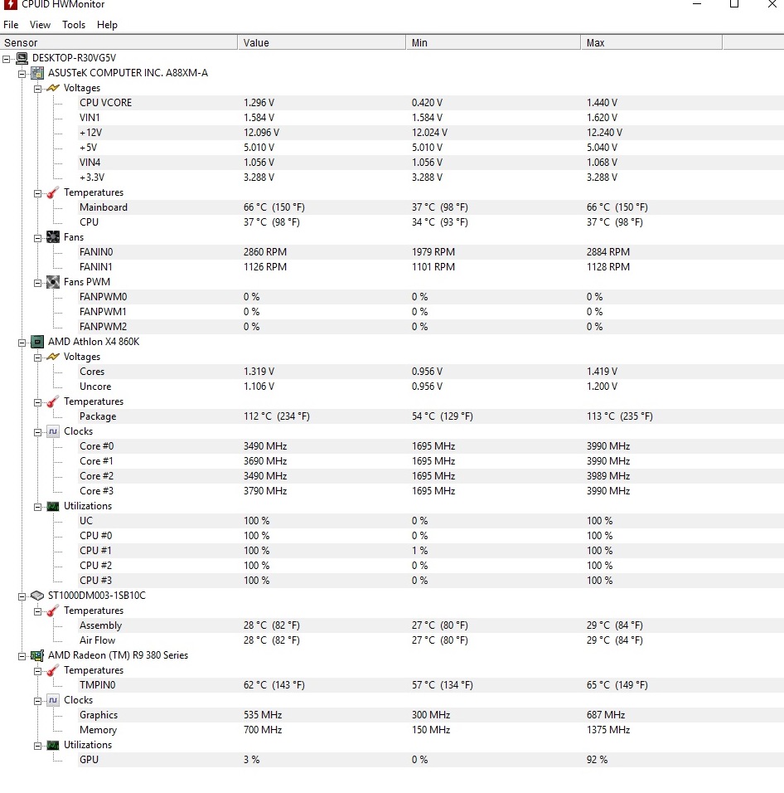Select the TMPIN0 temperature row
This screenshot has width=784, height=793.
[x=431, y=685]
